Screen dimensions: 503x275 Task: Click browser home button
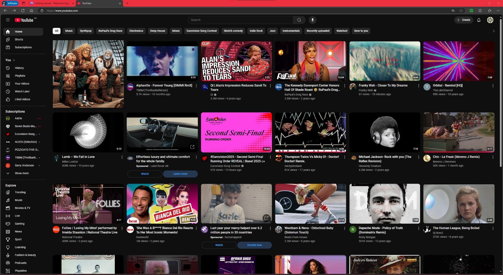[x=31, y=11]
